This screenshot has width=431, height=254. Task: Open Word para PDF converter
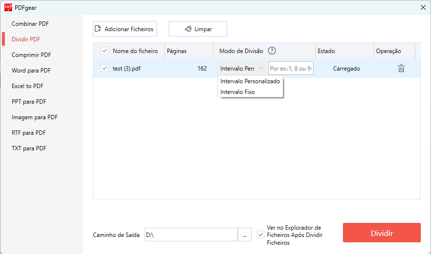pyautogui.click(x=31, y=71)
